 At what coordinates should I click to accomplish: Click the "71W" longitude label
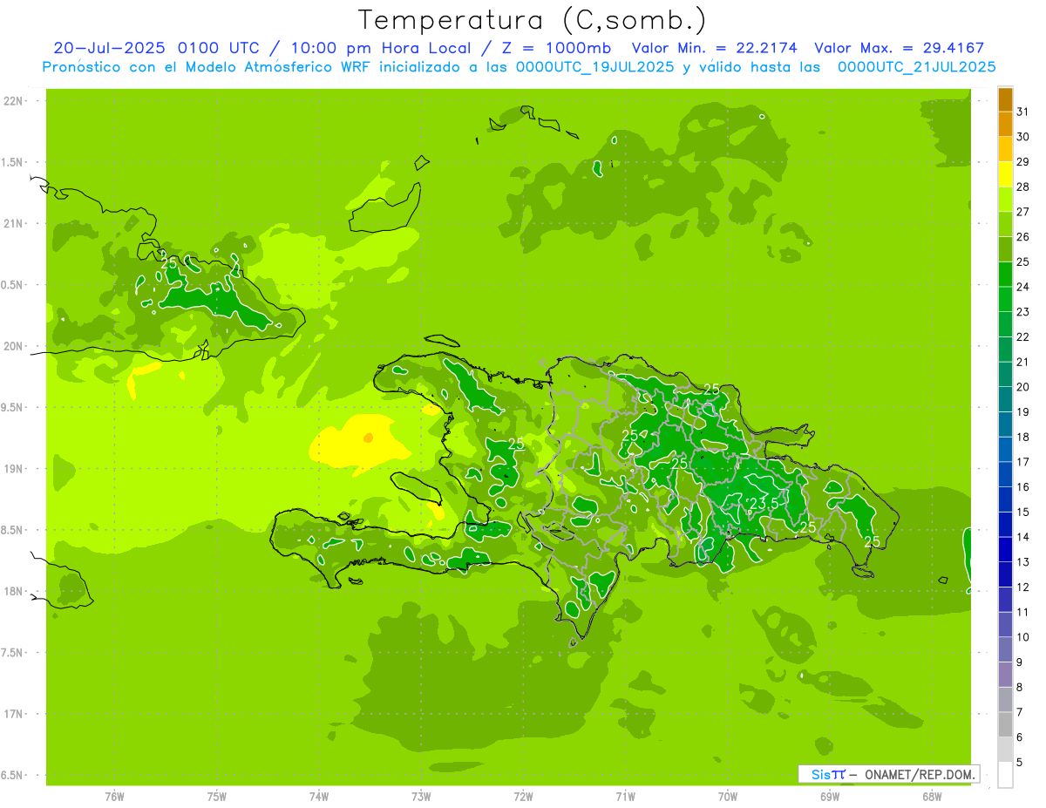(x=625, y=796)
